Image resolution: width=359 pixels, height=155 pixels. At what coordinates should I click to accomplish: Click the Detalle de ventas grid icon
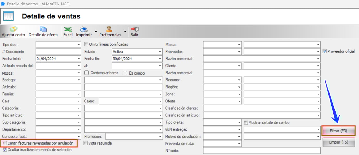click(8, 16)
